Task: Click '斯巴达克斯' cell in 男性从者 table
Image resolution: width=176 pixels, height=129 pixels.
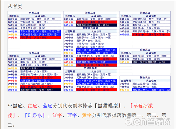Action: 40,25
